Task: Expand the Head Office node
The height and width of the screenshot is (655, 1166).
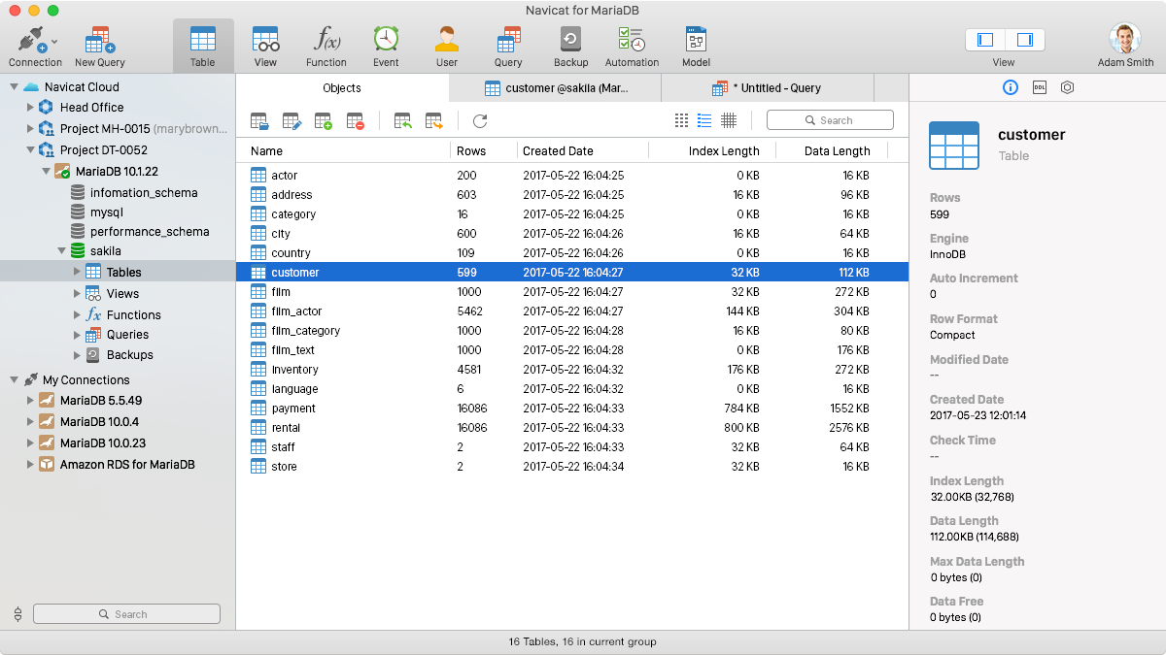Action: [30, 108]
